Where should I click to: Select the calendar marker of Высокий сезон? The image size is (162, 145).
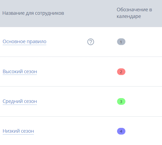coord(121,72)
